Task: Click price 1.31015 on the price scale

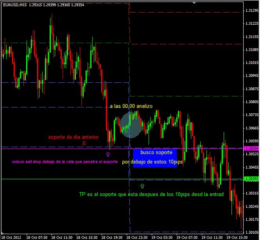Action: click(252, 63)
